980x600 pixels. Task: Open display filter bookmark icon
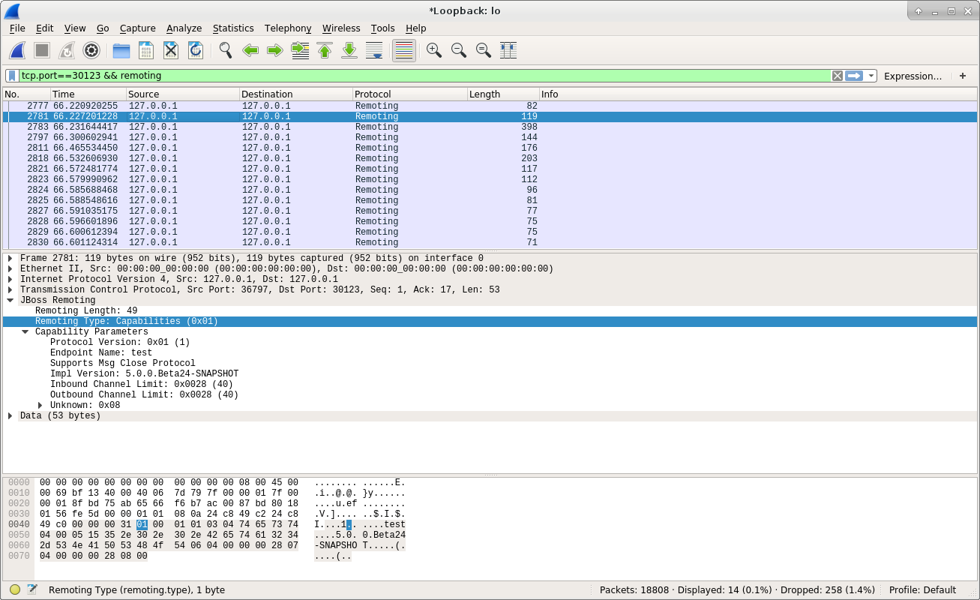coord(12,76)
